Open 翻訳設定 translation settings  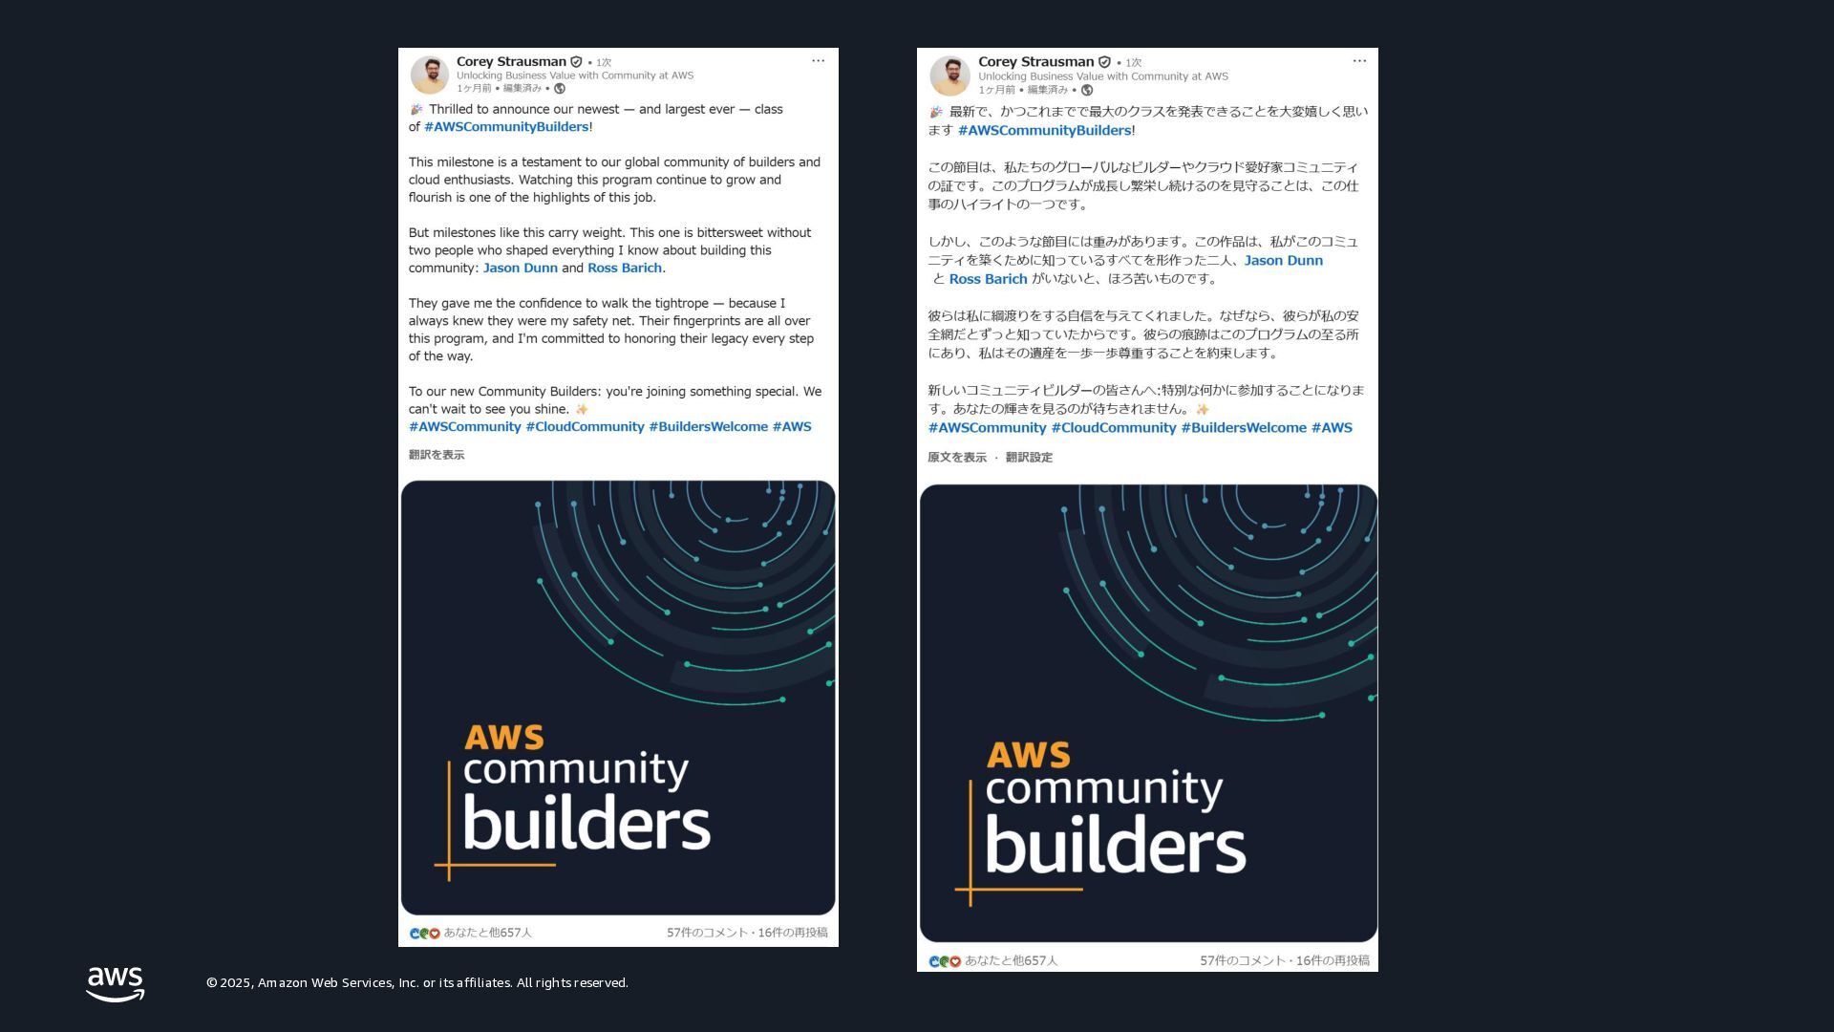[1029, 458]
